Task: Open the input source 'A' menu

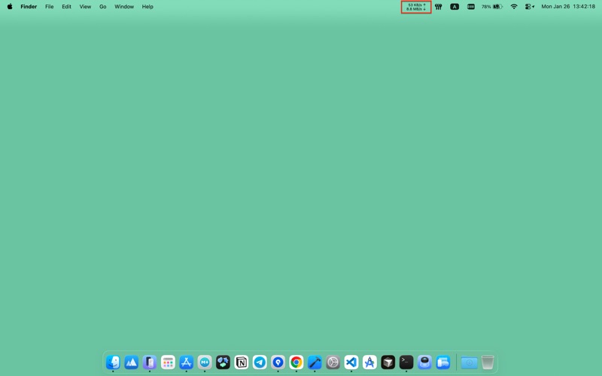Action: click(455, 7)
